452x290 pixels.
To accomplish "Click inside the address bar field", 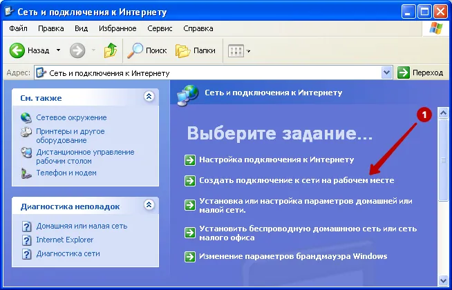I will (213, 72).
